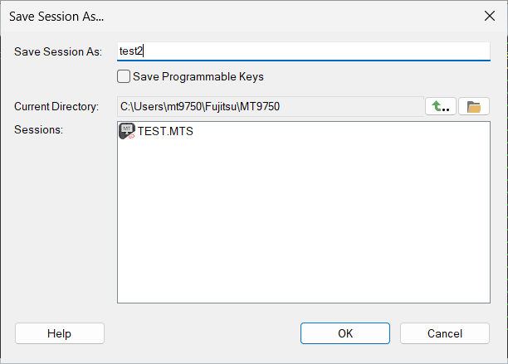Screen dimensions: 508x364
Task: Close the Save Session As dialog
Action: click(x=490, y=16)
